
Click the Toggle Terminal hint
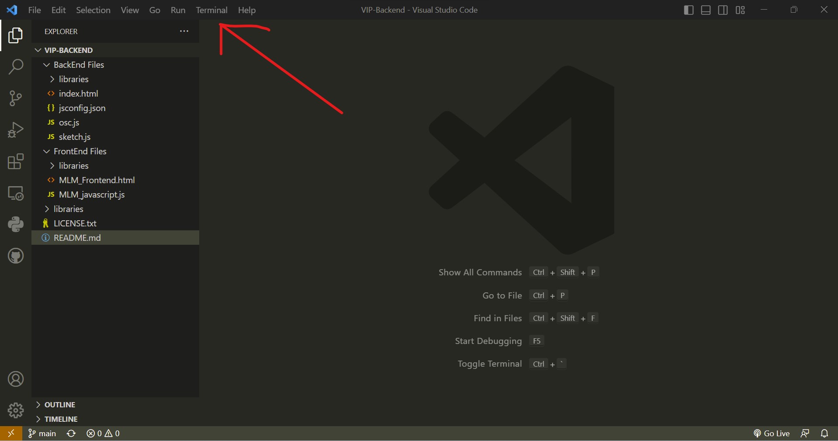pyautogui.click(x=490, y=364)
